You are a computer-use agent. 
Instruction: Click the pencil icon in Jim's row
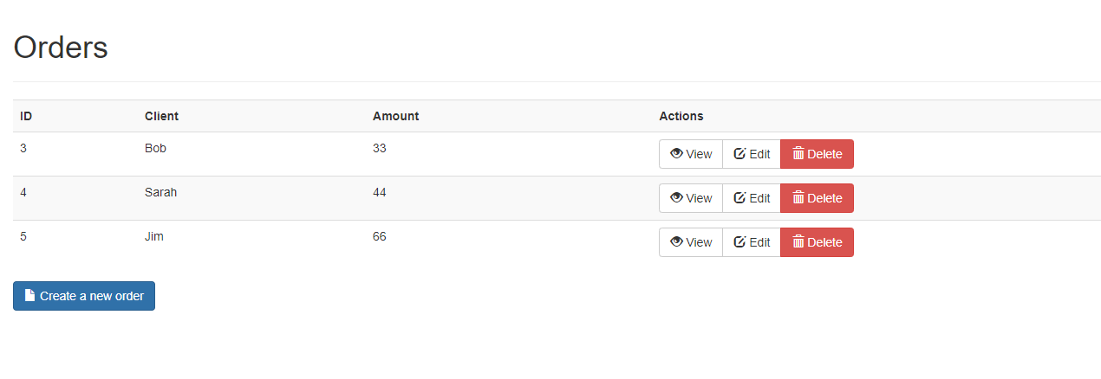tap(739, 242)
